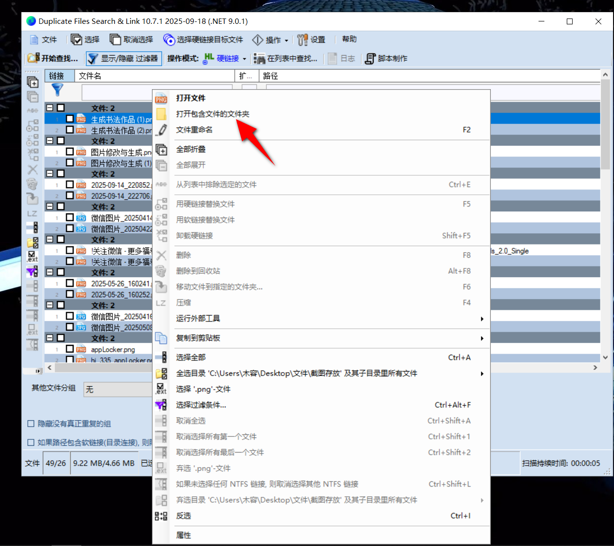Image resolution: width=614 pixels, height=546 pixels.
Task: Click the 选择 toolbar button
Action: [85, 39]
